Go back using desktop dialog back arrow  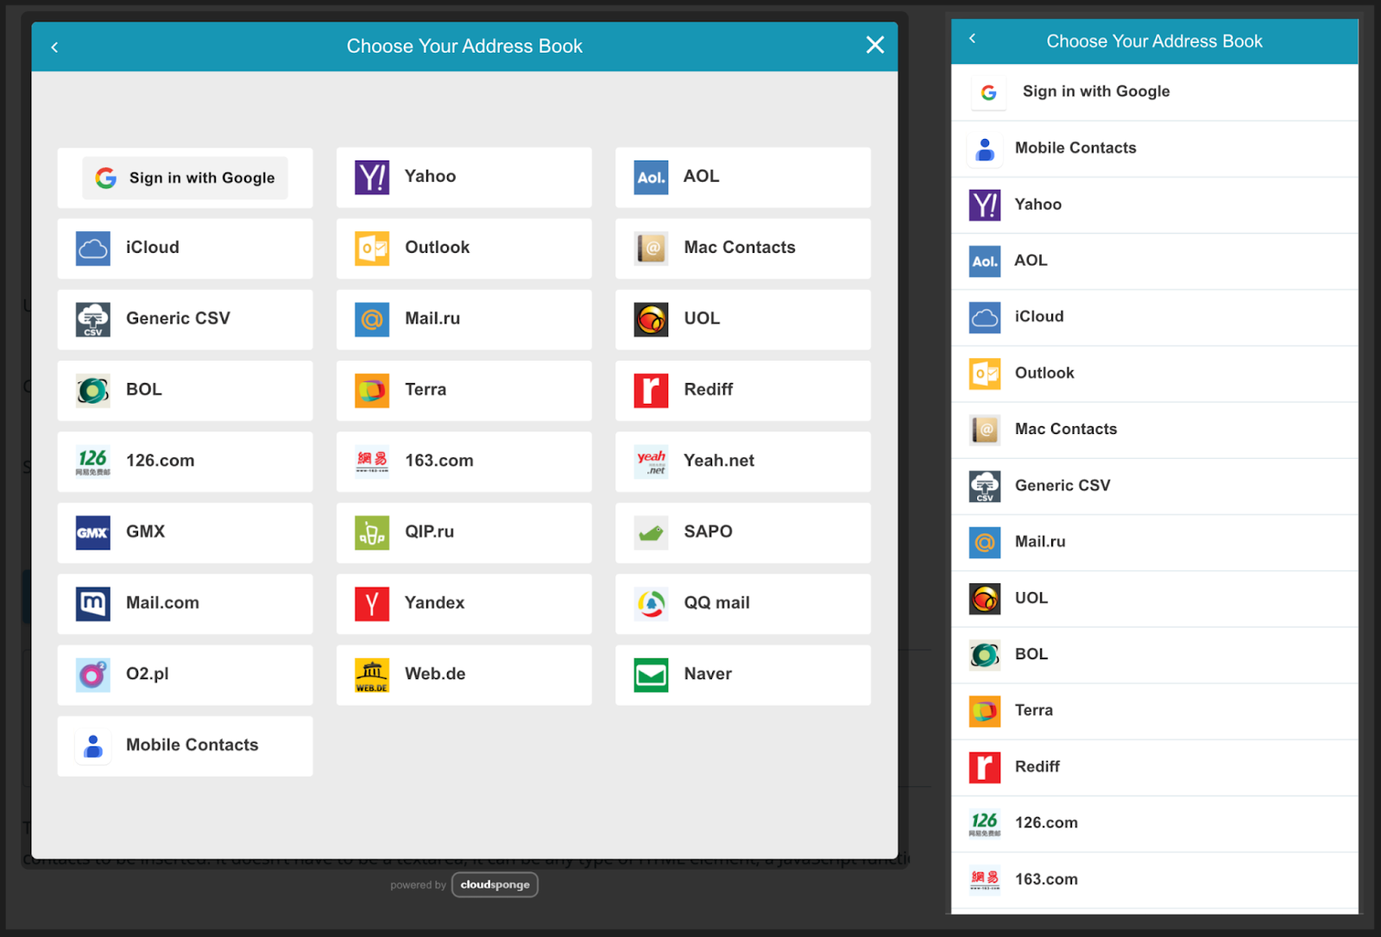coord(54,47)
